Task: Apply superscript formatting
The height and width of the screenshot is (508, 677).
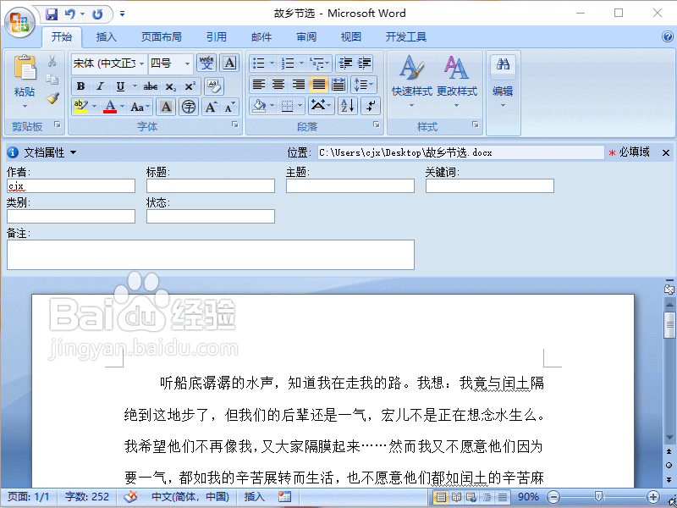Action: 190,86
